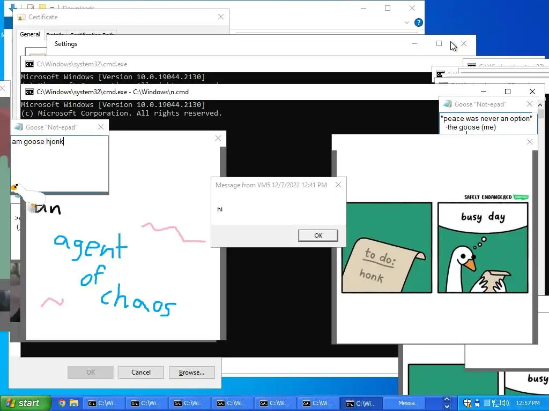The width and height of the screenshot is (549, 411).
Task: Expand the ribbon chevron beside the help icon
Action: 406,22
